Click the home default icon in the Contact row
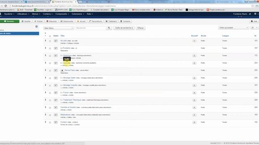The height and width of the screenshot is (145, 259). 194,122
